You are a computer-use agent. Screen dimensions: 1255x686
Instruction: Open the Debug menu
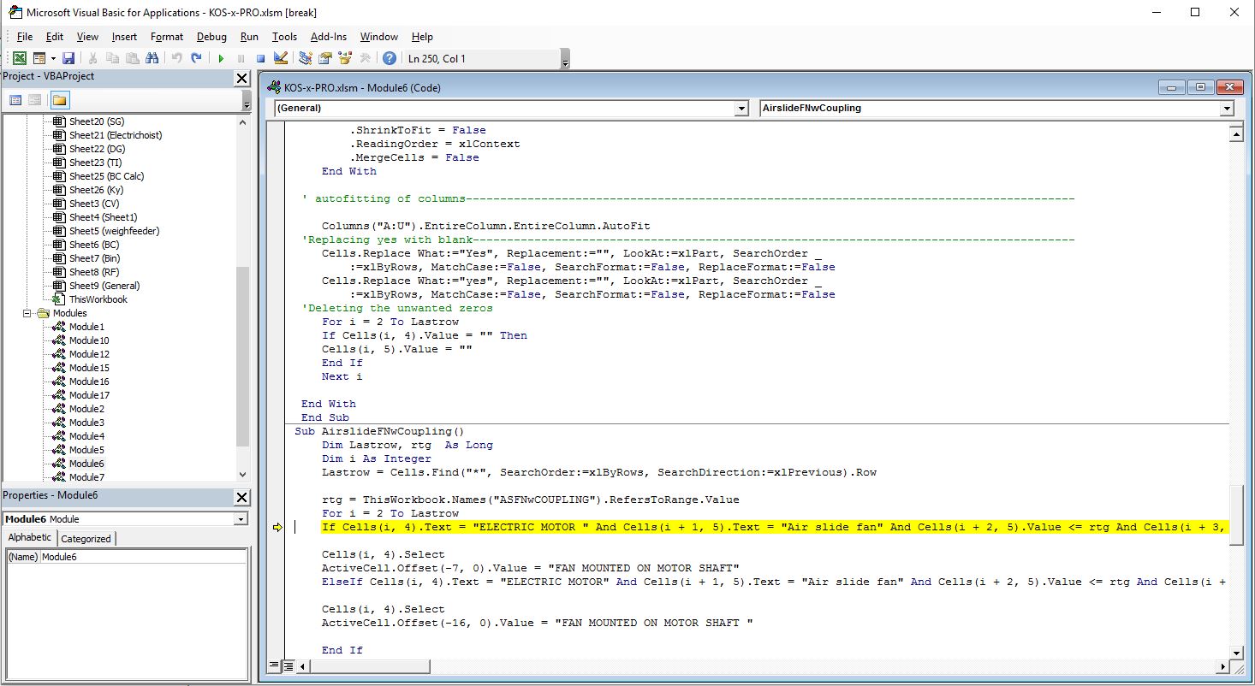pyautogui.click(x=211, y=37)
